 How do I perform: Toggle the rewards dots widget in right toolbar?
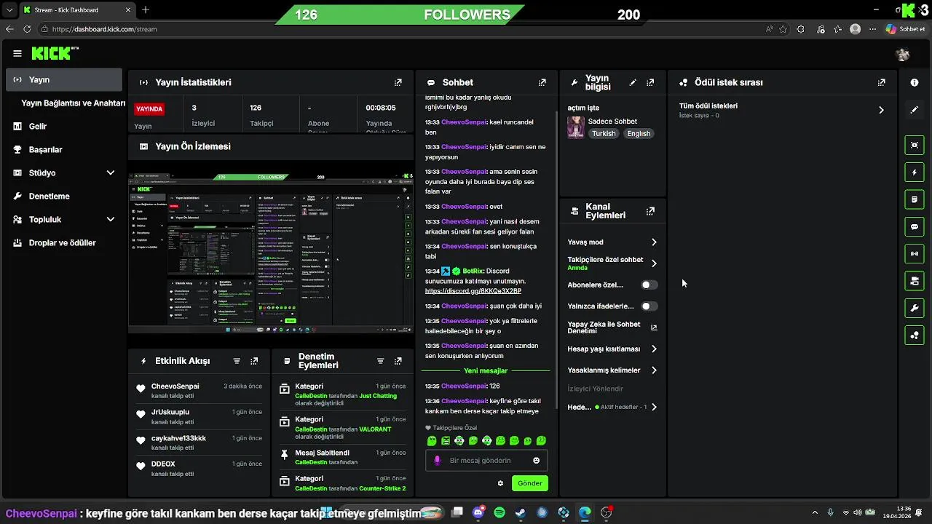point(915,335)
